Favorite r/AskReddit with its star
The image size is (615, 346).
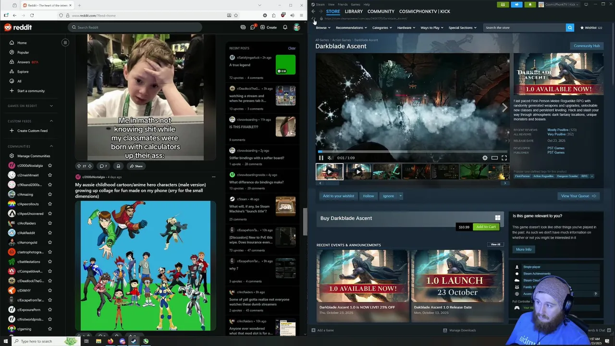[x=50, y=233]
